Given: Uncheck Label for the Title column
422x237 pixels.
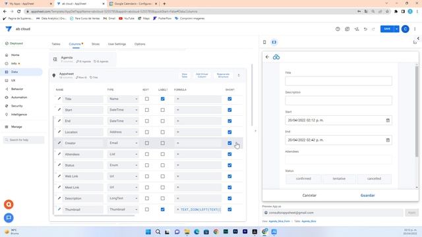Looking at the screenshot, I should click(x=163, y=99).
